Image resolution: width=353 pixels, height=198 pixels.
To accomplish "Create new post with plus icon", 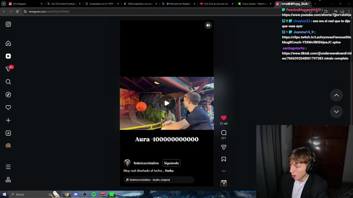I will 8,120.
